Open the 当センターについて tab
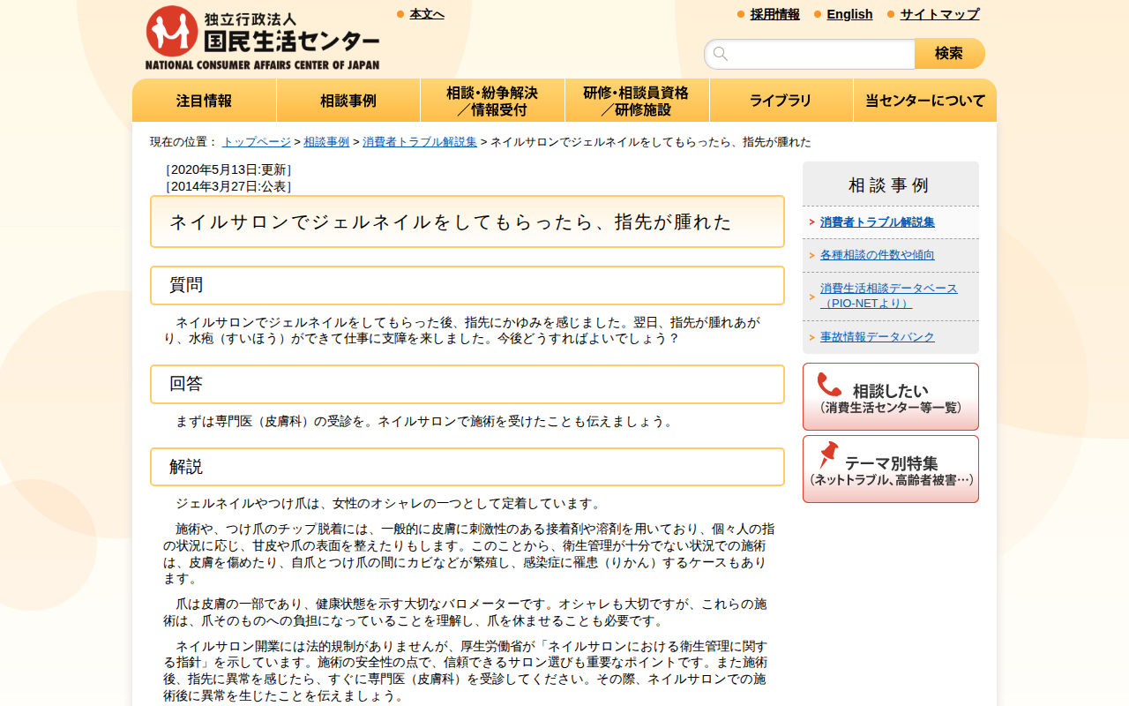1129x706 pixels. [x=925, y=101]
